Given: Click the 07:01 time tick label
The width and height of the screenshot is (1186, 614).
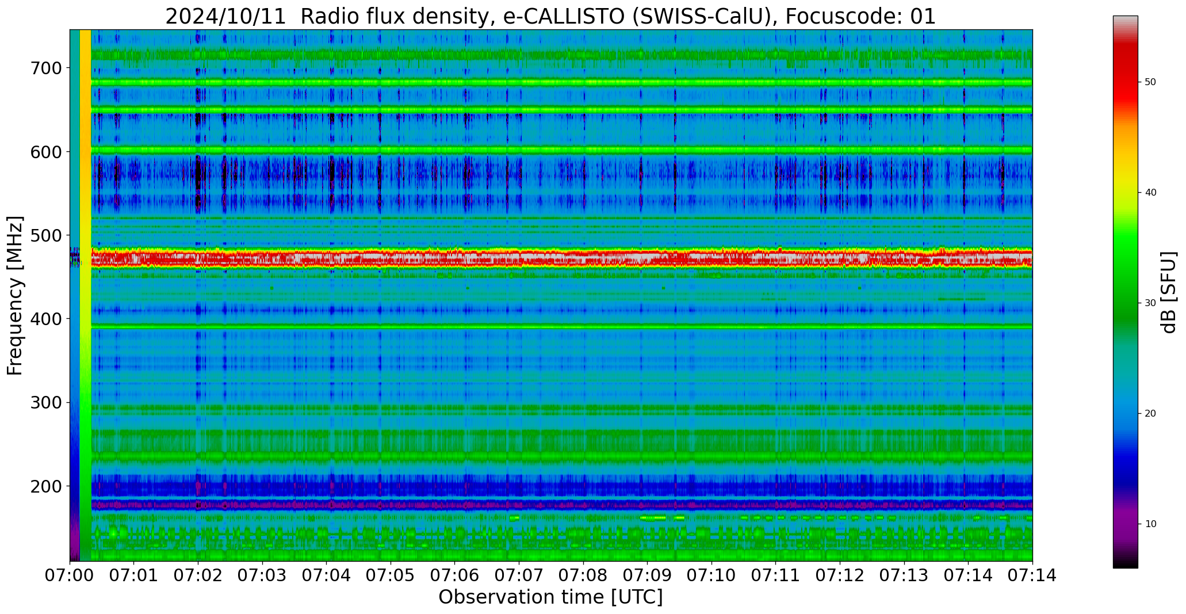Looking at the screenshot, I should pos(134,575).
